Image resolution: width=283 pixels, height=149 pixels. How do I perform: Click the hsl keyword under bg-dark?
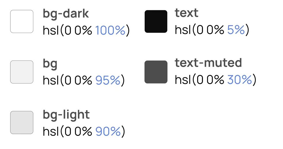pos(51,30)
